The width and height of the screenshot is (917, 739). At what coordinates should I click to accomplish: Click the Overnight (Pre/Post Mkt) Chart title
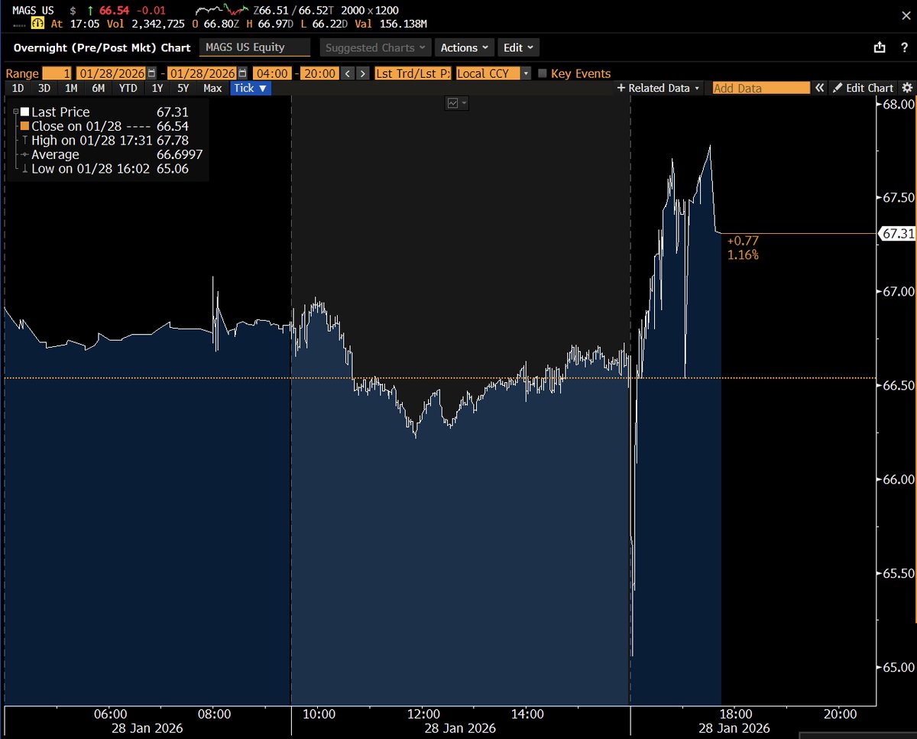102,47
